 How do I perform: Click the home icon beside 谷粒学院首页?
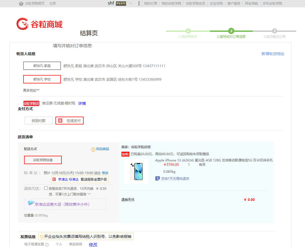(x=21, y=4)
